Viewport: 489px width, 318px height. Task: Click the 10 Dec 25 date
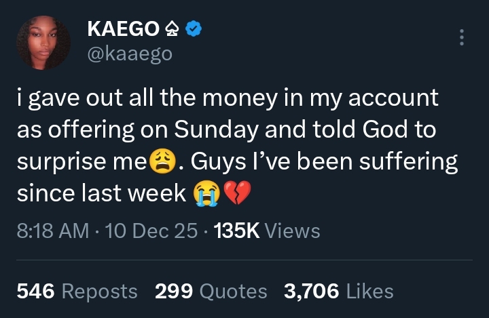(x=152, y=231)
